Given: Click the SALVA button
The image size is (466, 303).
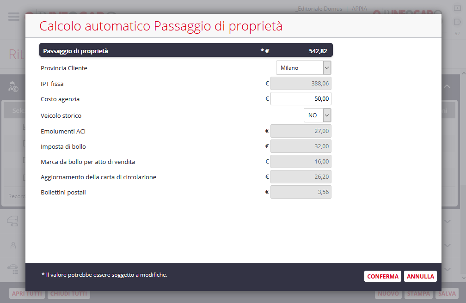Looking at the screenshot, I should (x=447, y=294).
